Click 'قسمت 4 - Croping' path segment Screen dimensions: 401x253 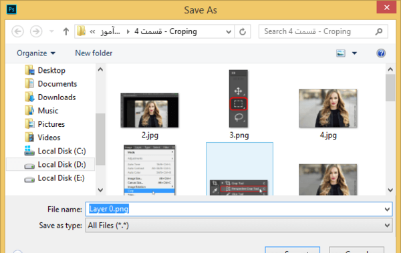[x=166, y=31]
